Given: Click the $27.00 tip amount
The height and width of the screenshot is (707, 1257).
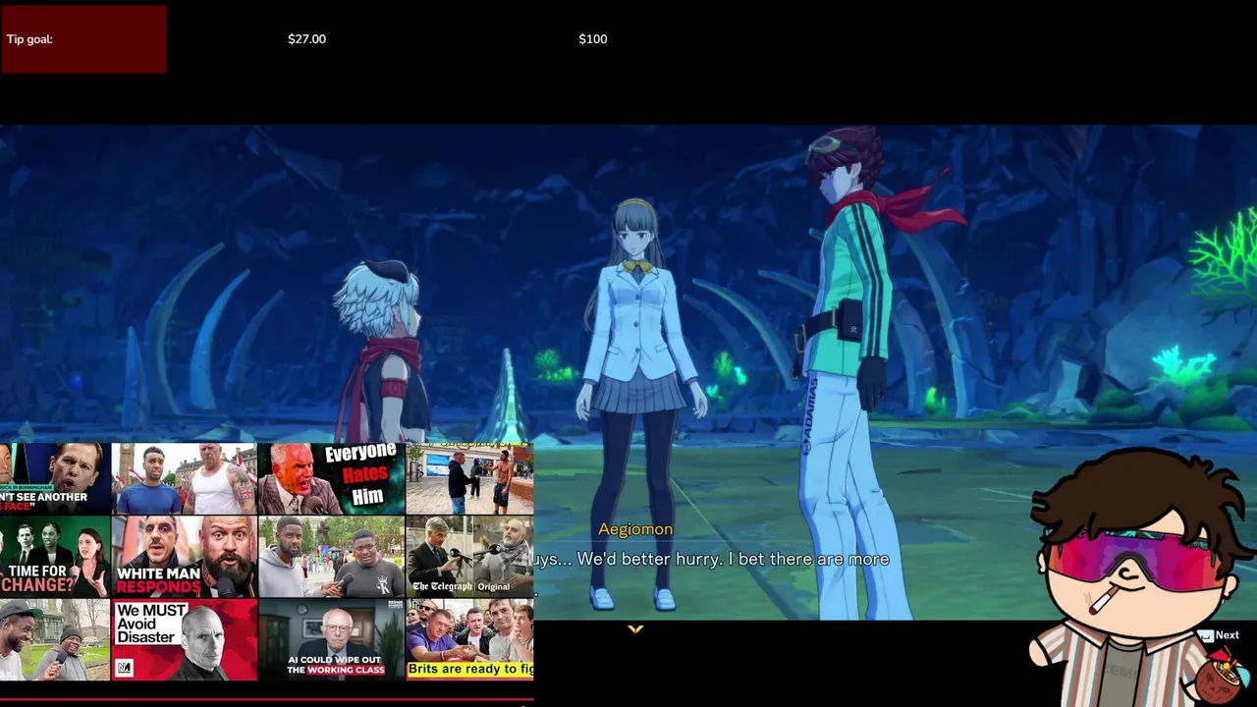Looking at the screenshot, I should click(306, 39).
